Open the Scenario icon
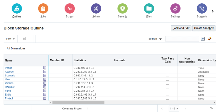This screenshot has width=217, height=112. pos(202,9)
